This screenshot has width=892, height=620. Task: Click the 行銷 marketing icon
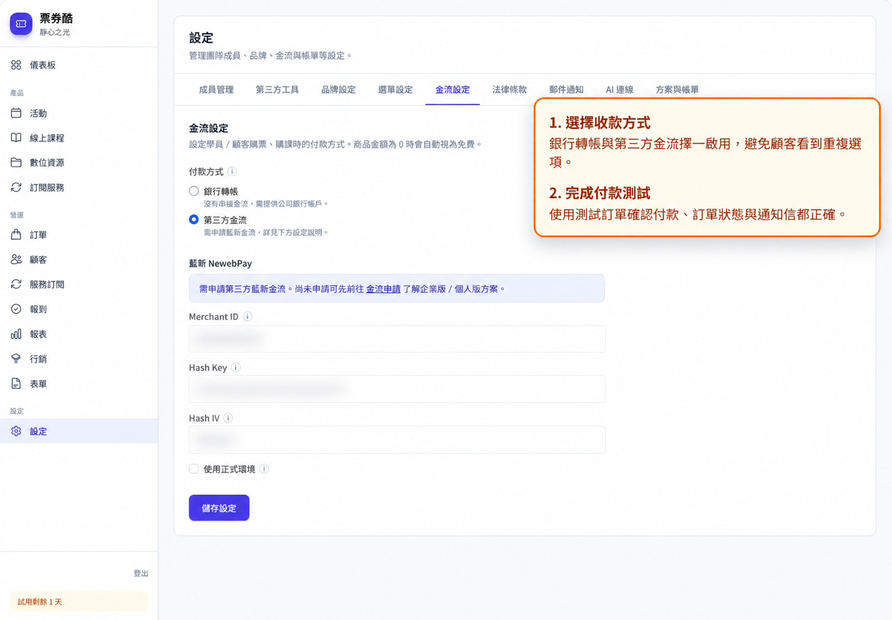pyautogui.click(x=16, y=359)
